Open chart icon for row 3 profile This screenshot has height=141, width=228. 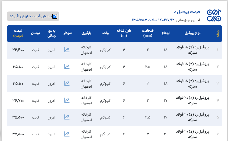[x=67, y=83]
